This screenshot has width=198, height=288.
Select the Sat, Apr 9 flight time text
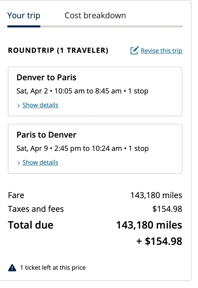(x=82, y=148)
